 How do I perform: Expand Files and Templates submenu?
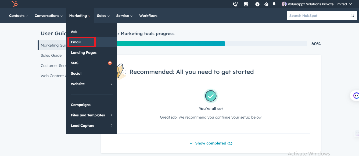pyautogui.click(x=112, y=115)
